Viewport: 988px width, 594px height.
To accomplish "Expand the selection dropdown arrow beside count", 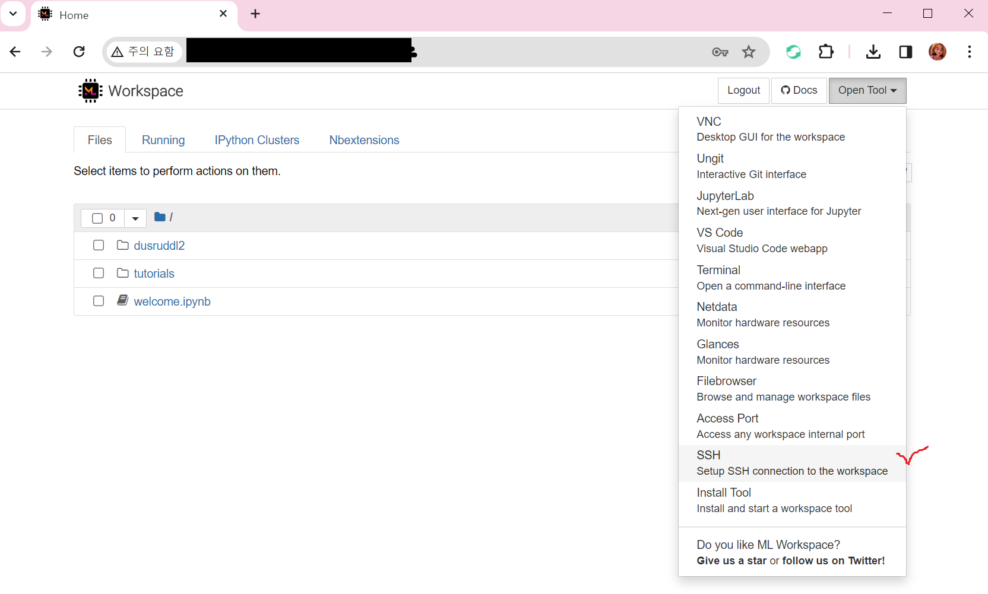I will click(135, 218).
